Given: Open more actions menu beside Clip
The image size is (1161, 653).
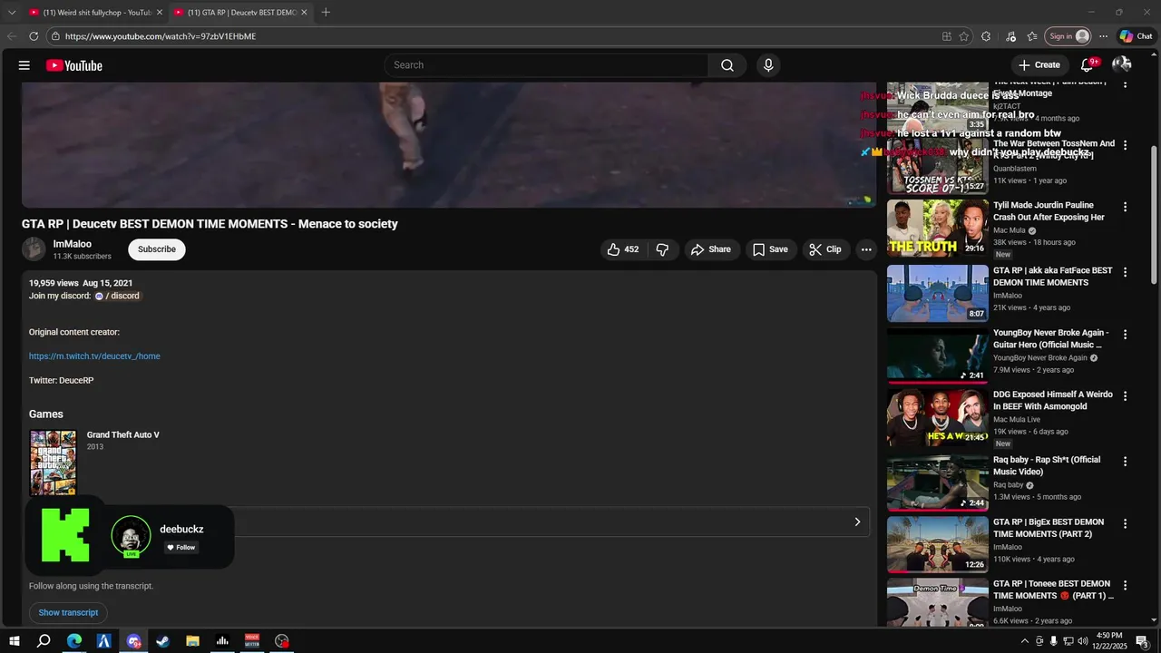Looking at the screenshot, I should [x=866, y=249].
